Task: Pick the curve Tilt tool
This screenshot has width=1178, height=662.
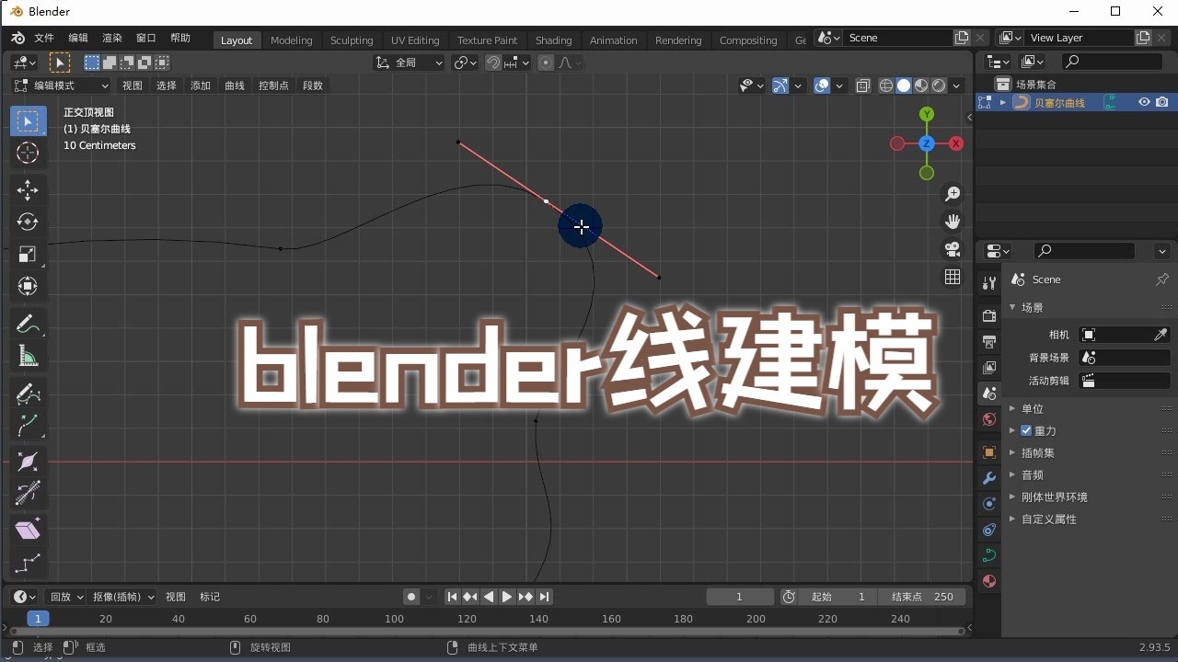Action: [x=28, y=493]
